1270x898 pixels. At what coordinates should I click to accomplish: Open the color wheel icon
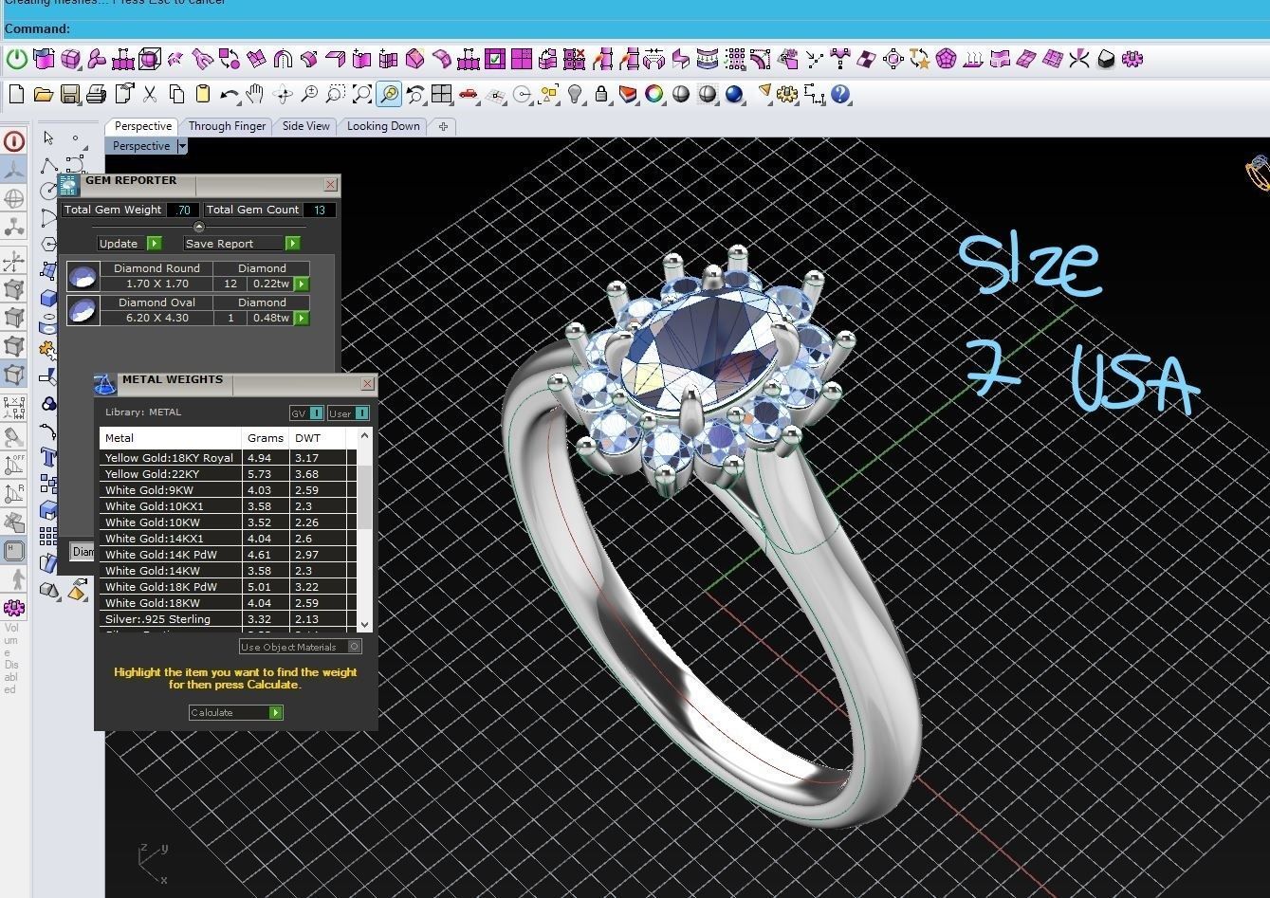tap(654, 94)
